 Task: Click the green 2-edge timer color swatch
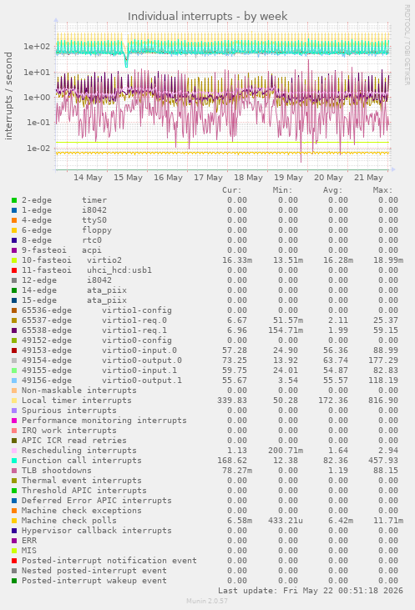(14, 200)
